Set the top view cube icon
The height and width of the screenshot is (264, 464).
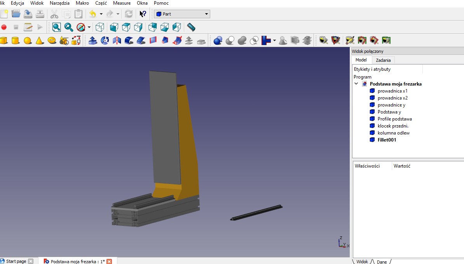click(x=126, y=27)
